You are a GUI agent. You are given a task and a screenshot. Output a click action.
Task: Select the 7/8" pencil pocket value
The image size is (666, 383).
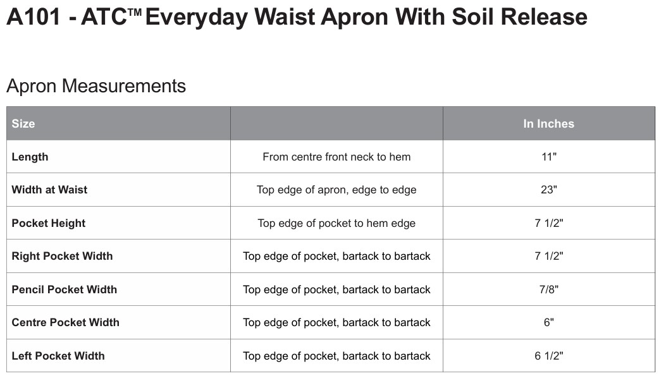click(x=549, y=289)
